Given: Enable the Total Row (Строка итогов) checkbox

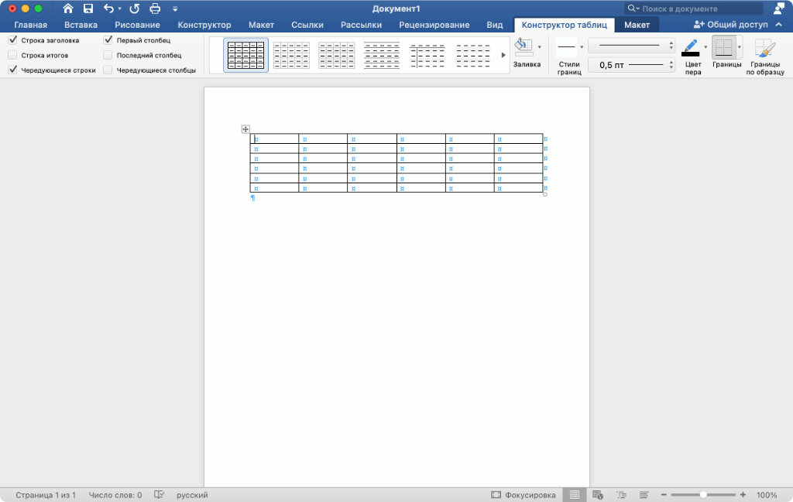Looking at the screenshot, I should (12, 55).
